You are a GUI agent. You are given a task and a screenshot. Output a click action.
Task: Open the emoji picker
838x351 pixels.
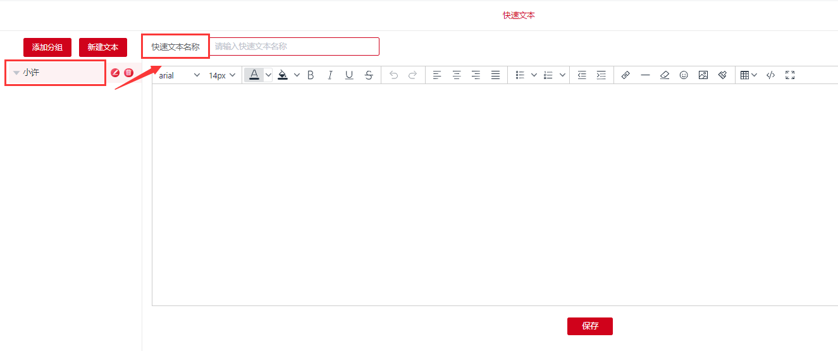pyautogui.click(x=684, y=75)
